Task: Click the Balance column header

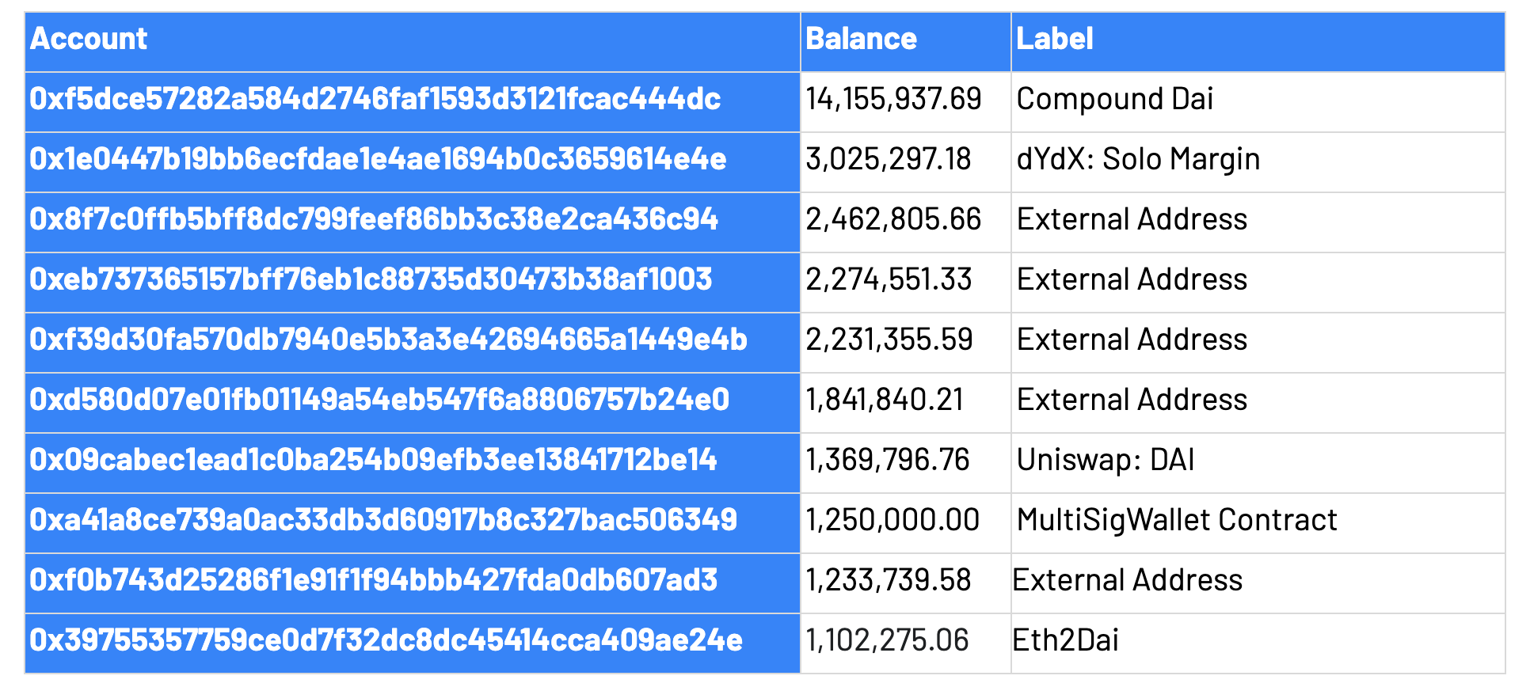Action: coord(861,39)
